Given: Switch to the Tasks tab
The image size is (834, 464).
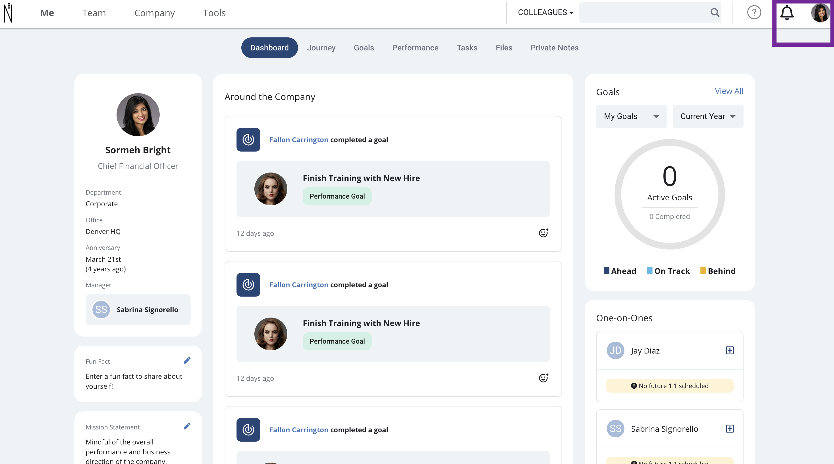Looking at the screenshot, I should (467, 48).
